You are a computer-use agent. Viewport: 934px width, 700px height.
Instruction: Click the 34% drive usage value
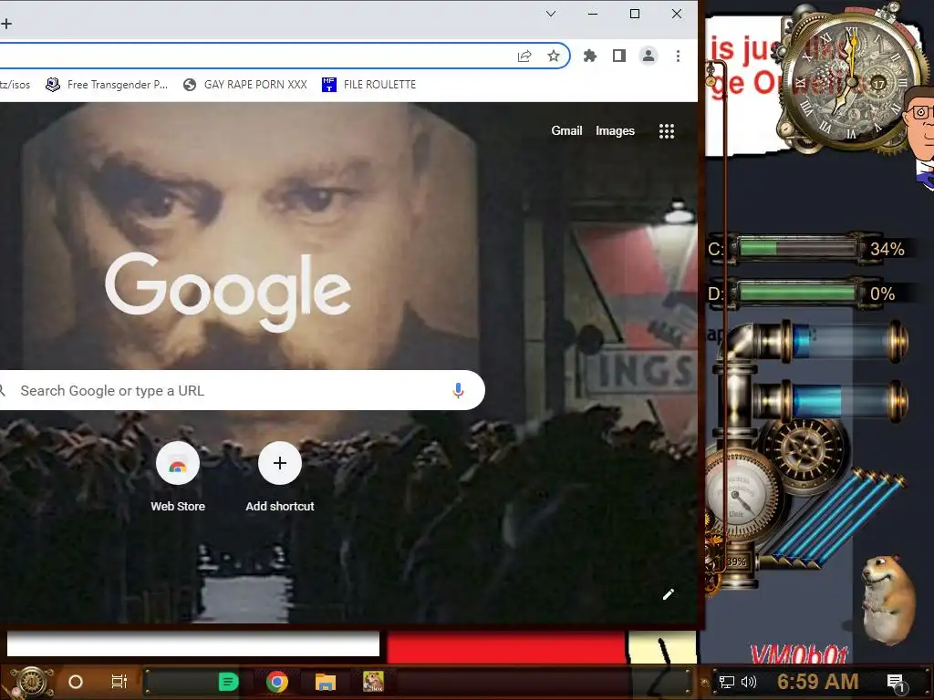[x=887, y=249]
